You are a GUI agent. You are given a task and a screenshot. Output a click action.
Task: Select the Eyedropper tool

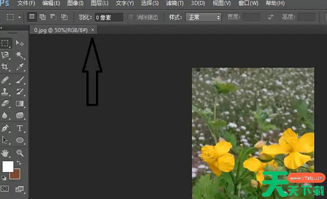pyautogui.click(x=20, y=67)
